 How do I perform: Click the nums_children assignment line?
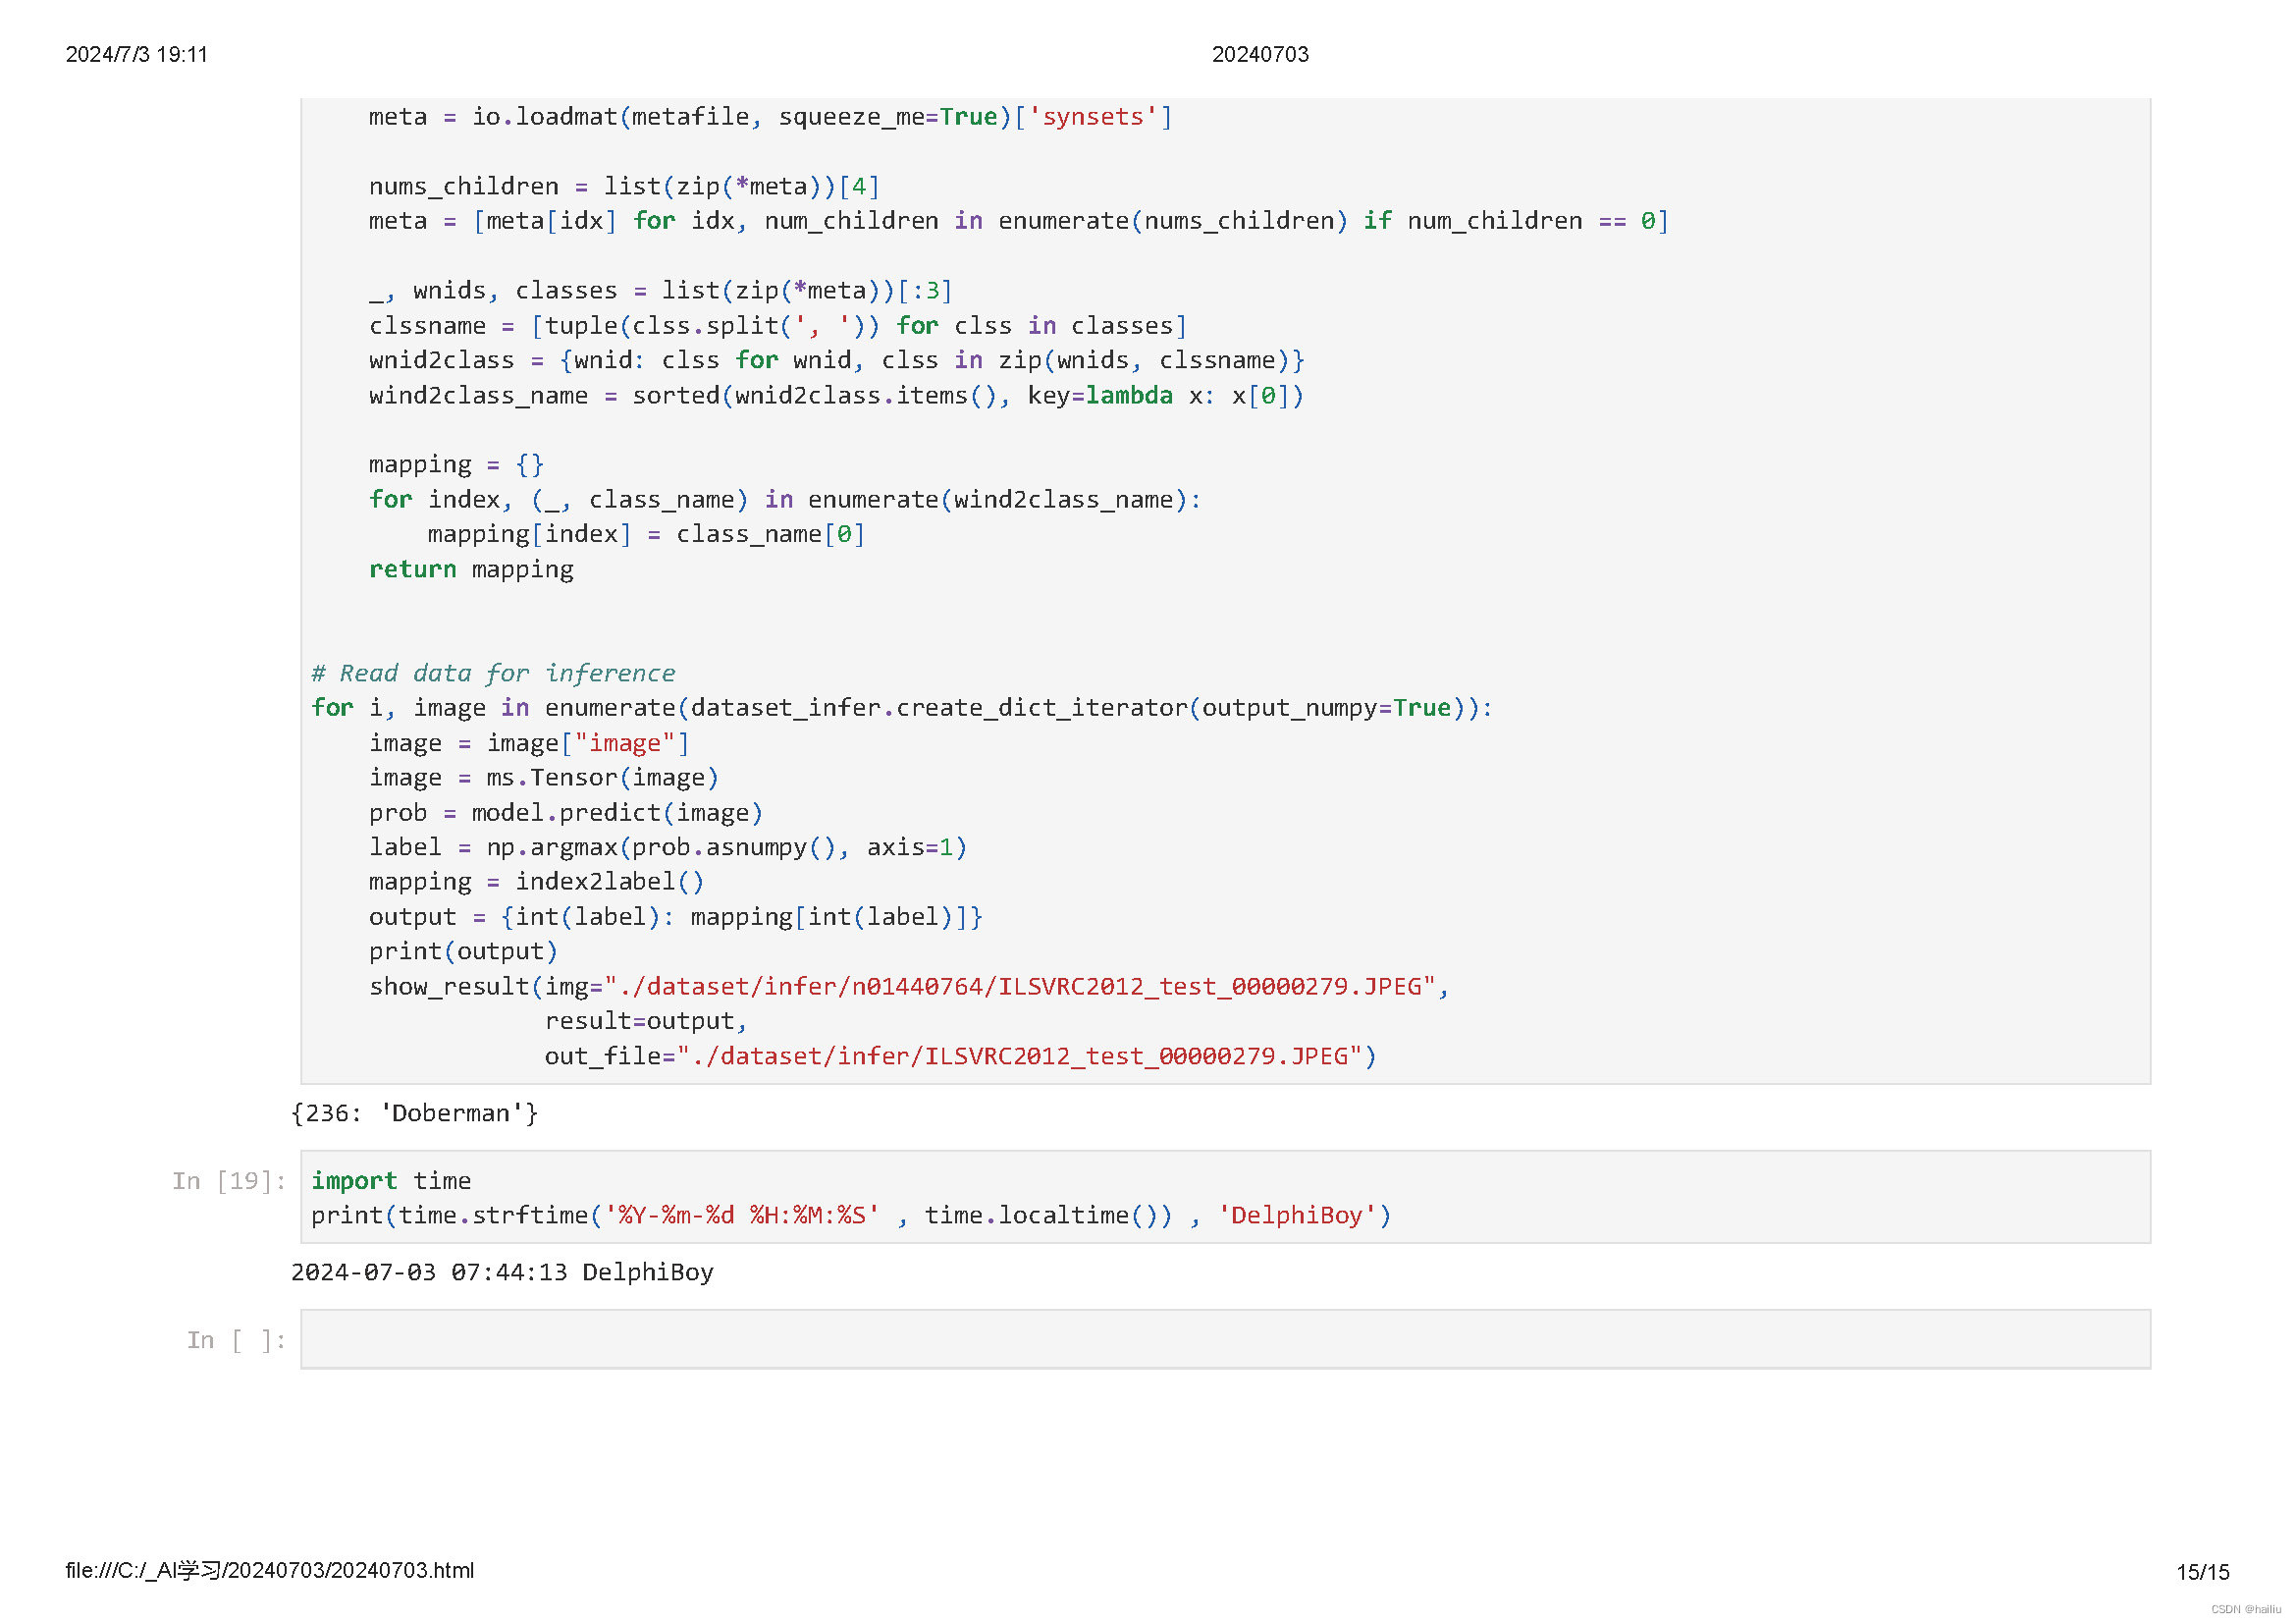tap(623, 186)
